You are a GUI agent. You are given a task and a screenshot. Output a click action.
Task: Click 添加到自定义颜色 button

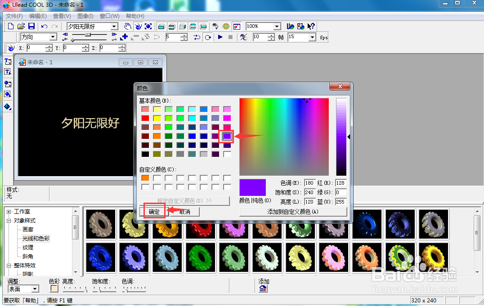coord(293,212)
